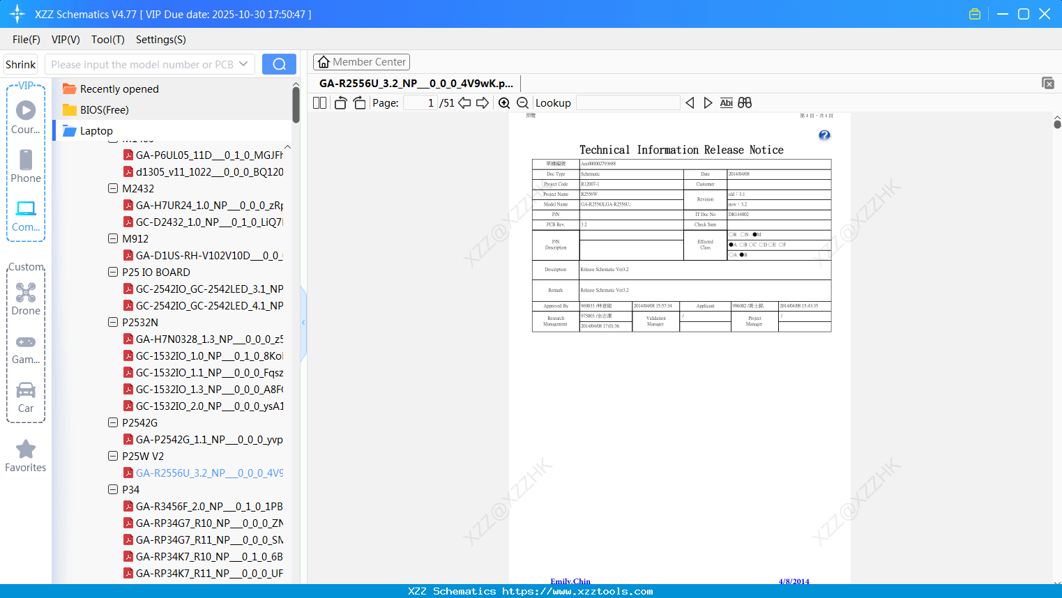Image resolution: width=1062 pixels, height=598 pixels.
Task: Collapse the P34 folder
Action: click(113, 489)
